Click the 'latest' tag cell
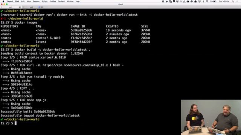 point(41,42)
